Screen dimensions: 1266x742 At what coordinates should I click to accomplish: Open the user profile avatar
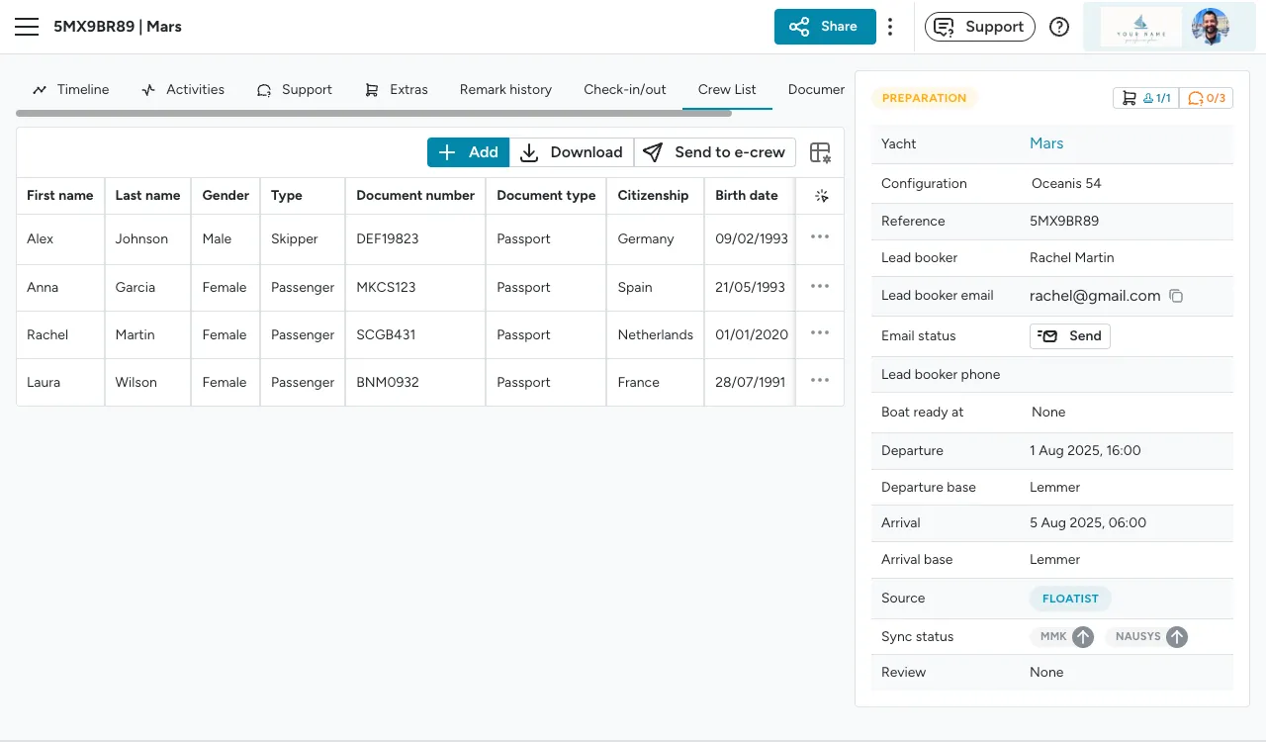pos(1210,27)
